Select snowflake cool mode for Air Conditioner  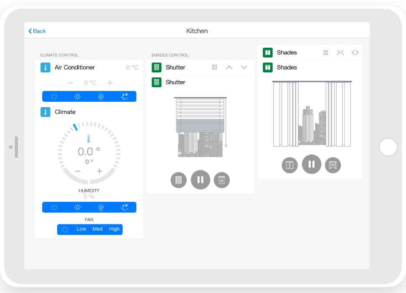124,96
